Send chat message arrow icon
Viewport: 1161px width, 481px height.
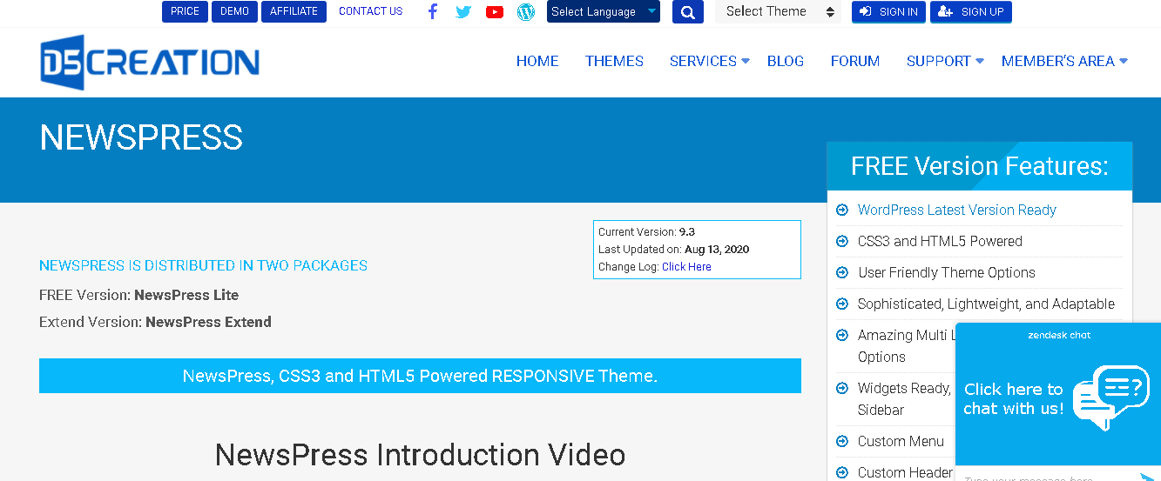pyautogui.click(x=1146, y=477)
